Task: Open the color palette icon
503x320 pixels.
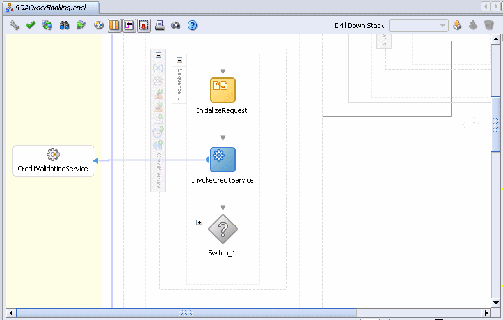Action: click(99, 26)
